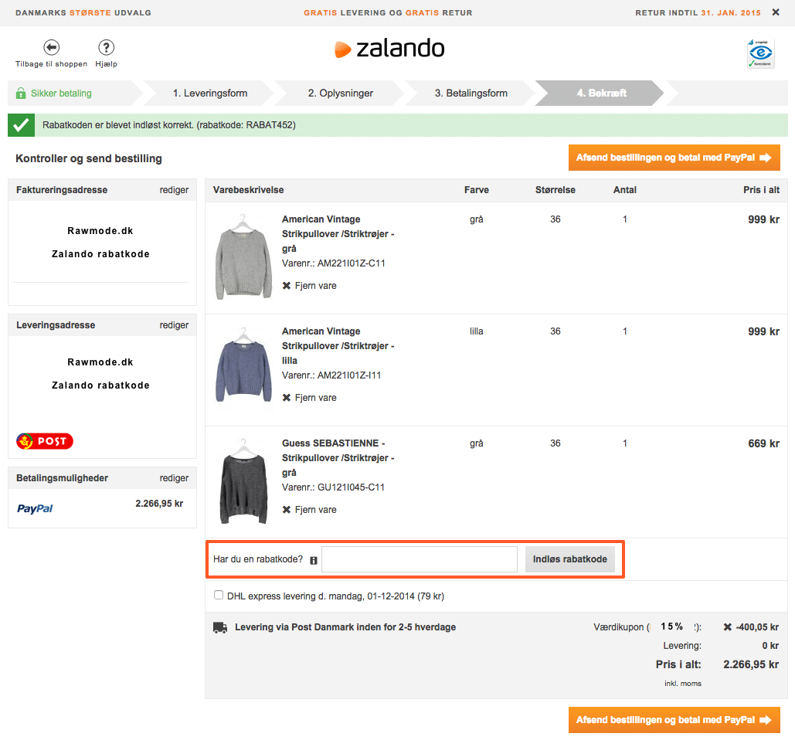Click the Post Danmark logo
Viewport: 795px width, 747px height.
[x=44, y=441]
